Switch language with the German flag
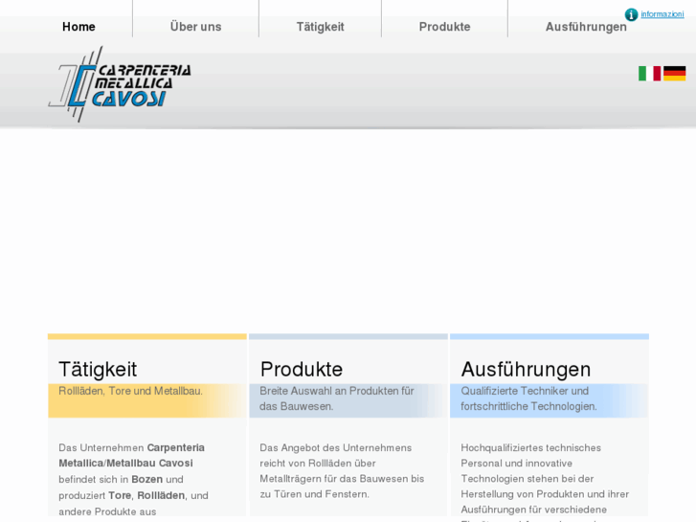 click(674, 74)
